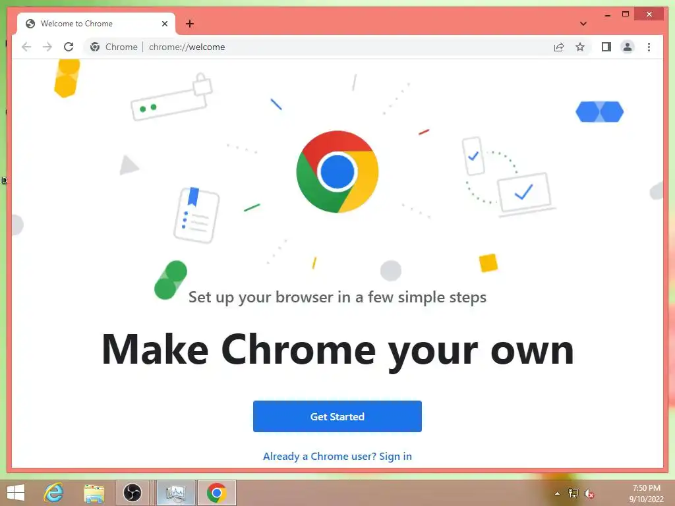This screenshot has height=506, width=675.
Task: Click the Get Started button
Action: coord(337,416)
